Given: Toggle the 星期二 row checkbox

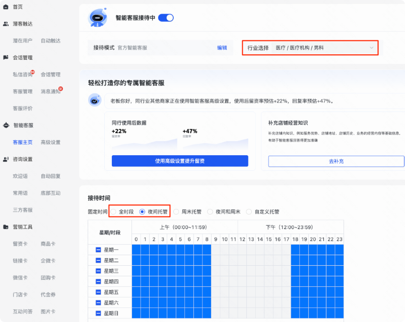Looking at the screenshot, I should (x=98, y=260).
